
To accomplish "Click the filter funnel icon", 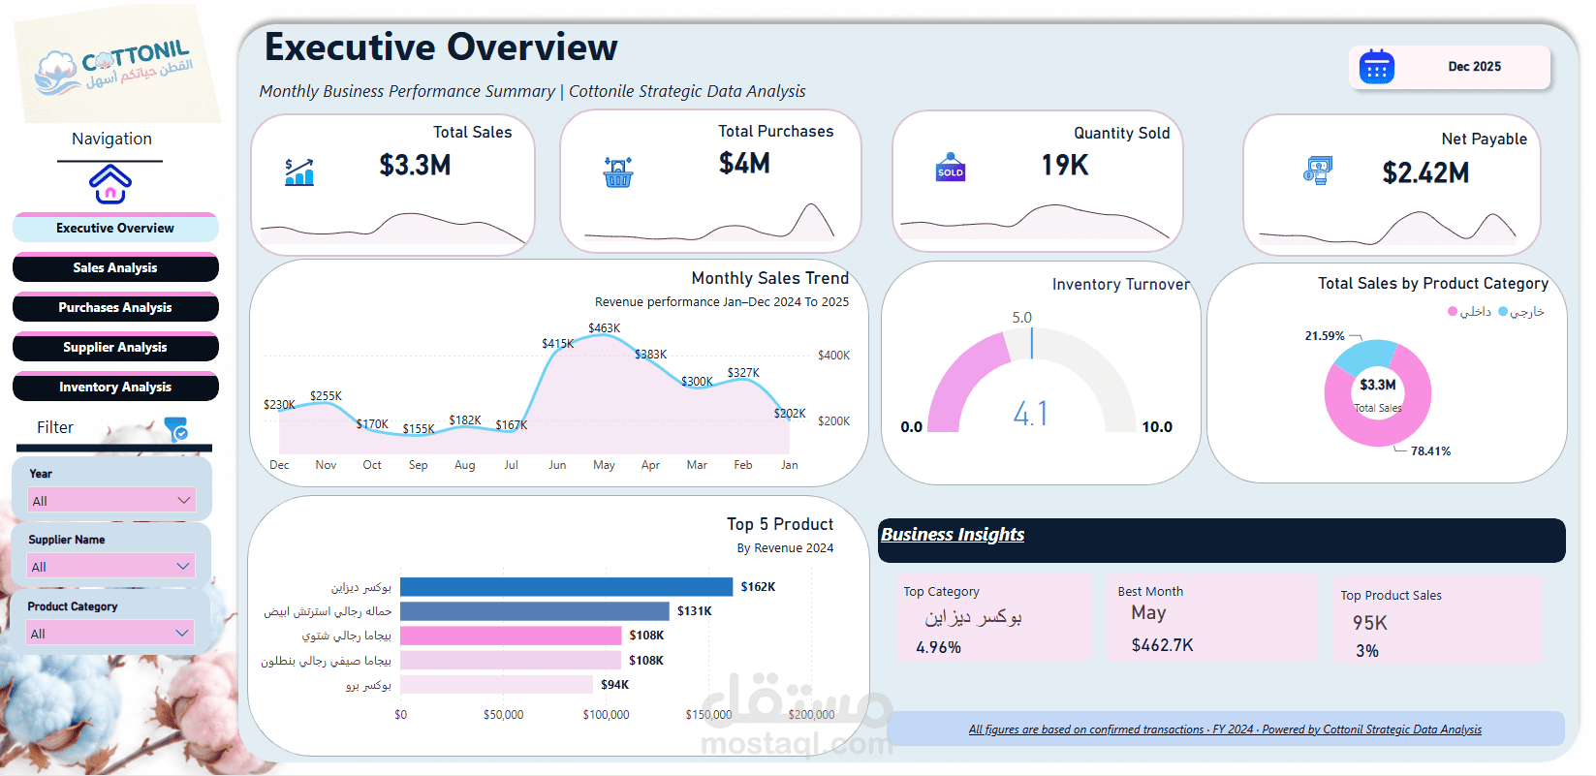I will coord(176,429).
